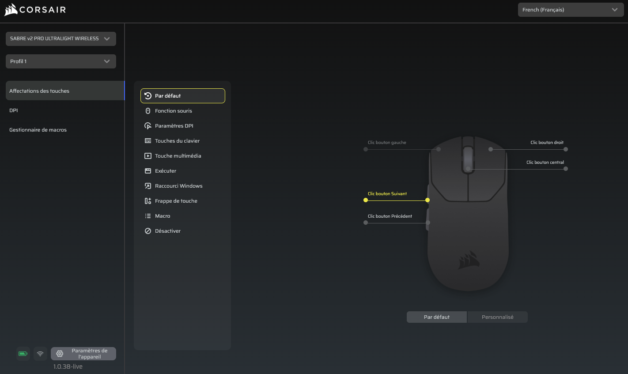
Task: Click the Clic bouton Suivant label
Action: coord(387,193)
